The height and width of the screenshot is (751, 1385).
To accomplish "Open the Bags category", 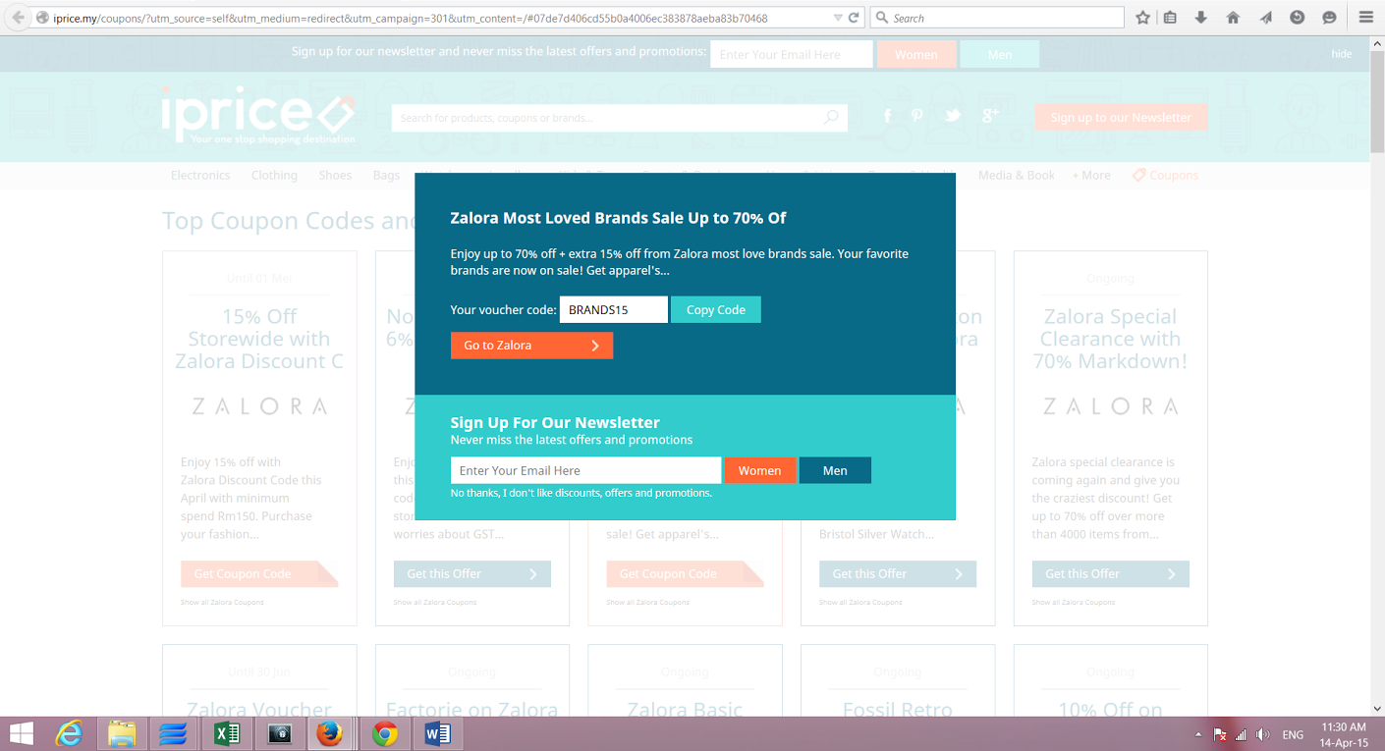I will [x=386, y=176].
